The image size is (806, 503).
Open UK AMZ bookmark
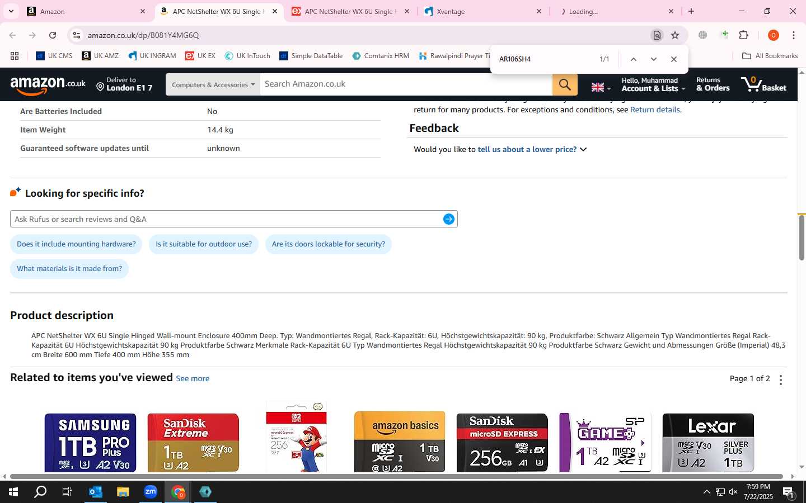pyautogui.click(x=100, y=56)
